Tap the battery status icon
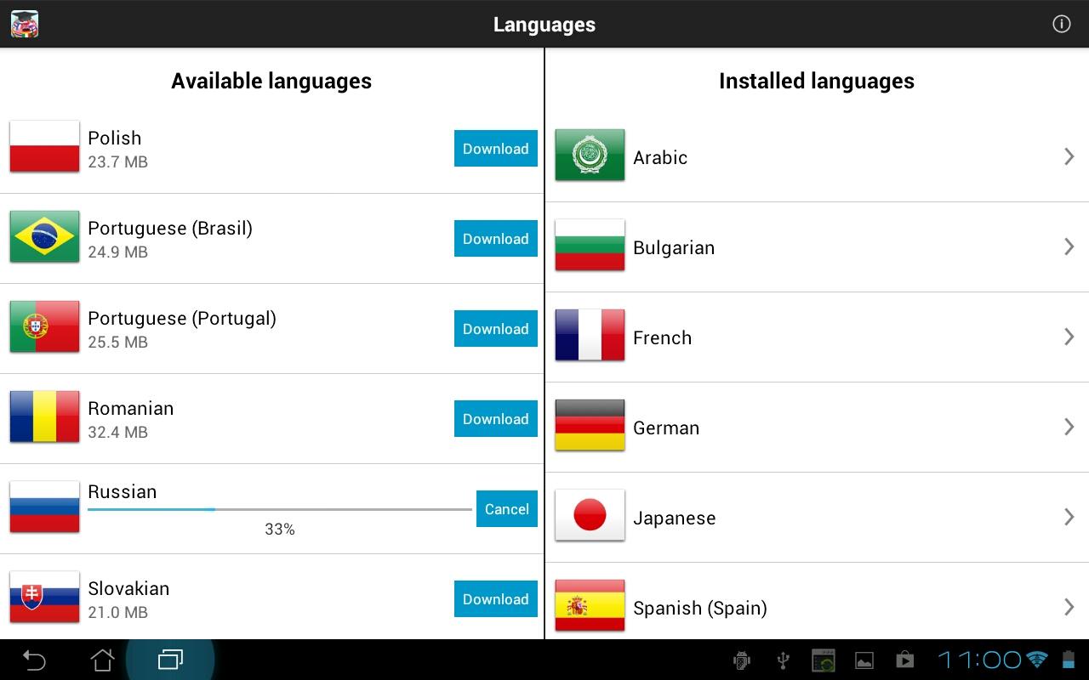The height and width of the screenshot is (680, 1089). coord(1068,660)
